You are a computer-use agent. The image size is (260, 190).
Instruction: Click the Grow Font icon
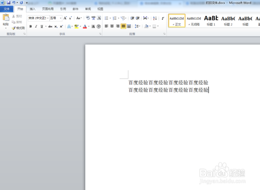point(65,18)
